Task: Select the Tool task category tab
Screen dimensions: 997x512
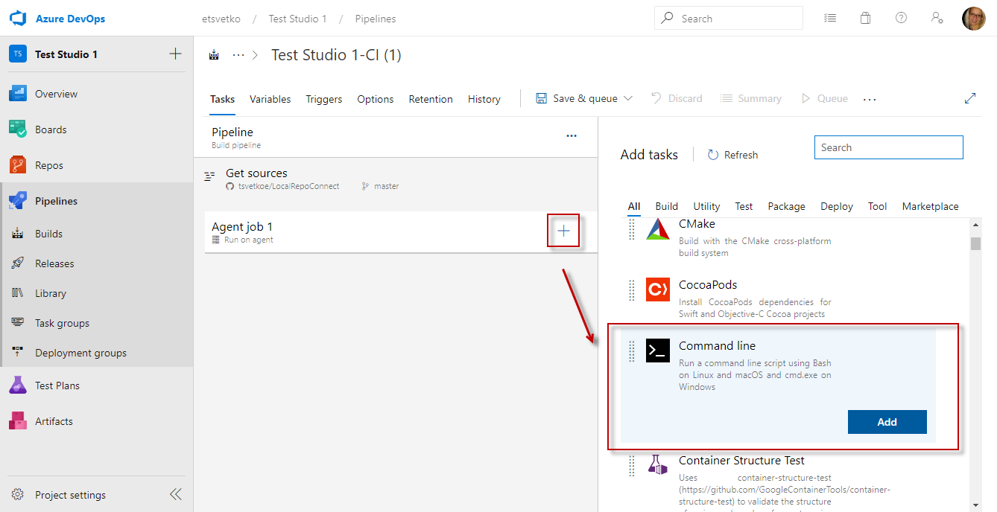Action: tap(878, 206)
